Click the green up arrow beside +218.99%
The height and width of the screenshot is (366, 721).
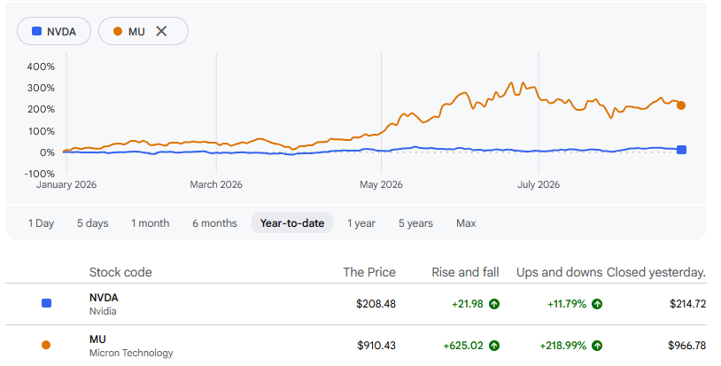click(x=597, y=346)
